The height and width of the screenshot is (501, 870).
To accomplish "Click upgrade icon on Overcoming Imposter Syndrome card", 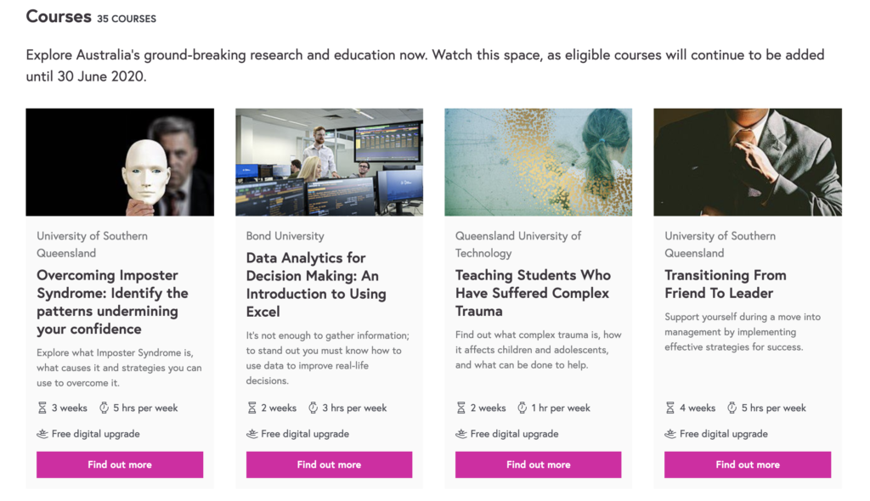I will pyautogui.click(x=42, y=434).
